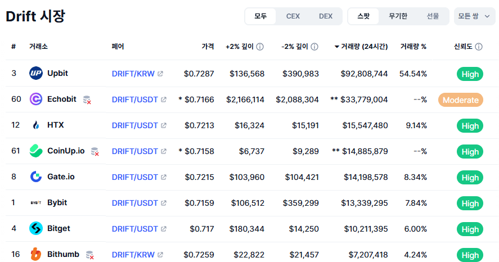Click the info icon next to 신뢰도

coord(479,47)
